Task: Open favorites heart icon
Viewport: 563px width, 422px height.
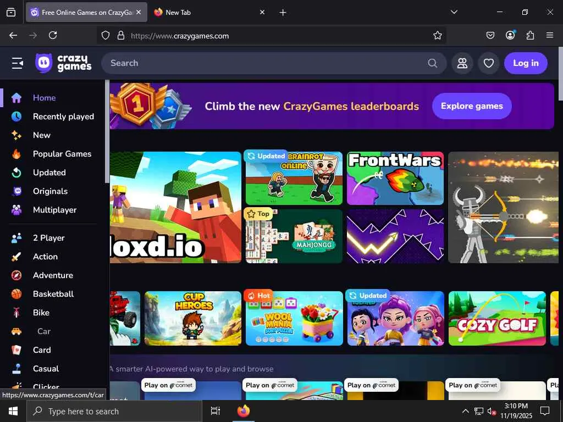Action: click(x=489, y=63)
